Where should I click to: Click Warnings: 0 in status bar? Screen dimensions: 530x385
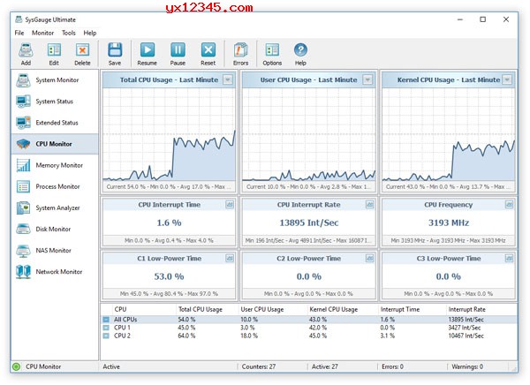click(467, 366)
